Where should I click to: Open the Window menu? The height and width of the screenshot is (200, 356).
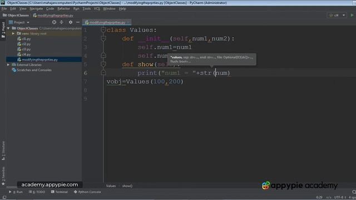pos(109,9)
